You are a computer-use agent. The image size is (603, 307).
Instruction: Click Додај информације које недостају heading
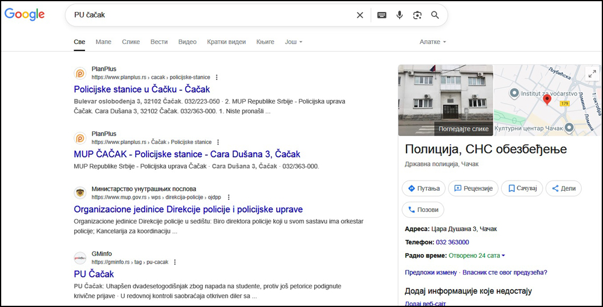pos(468,291)
